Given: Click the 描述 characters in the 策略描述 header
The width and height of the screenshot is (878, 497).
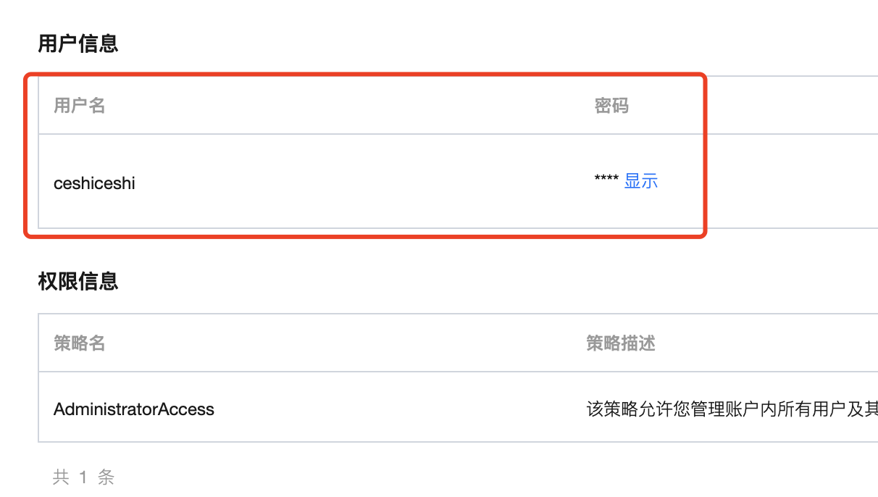Looking at the screenshot, I should 638,343.
